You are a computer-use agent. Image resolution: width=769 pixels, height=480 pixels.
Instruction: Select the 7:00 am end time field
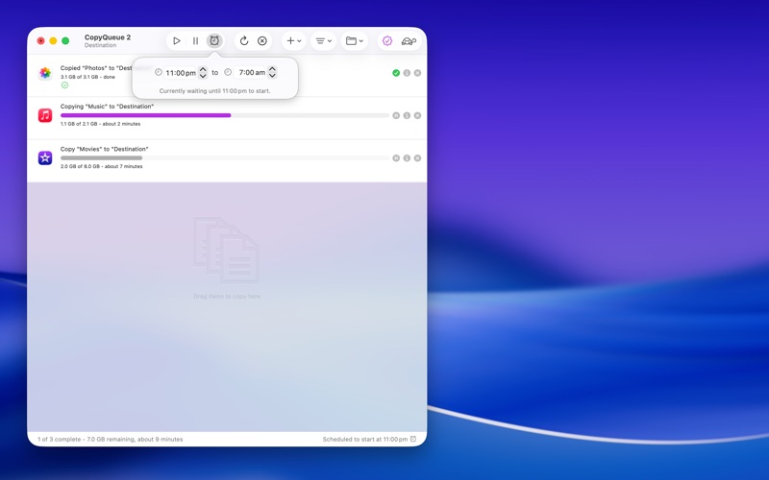click(x=252, y=73)
